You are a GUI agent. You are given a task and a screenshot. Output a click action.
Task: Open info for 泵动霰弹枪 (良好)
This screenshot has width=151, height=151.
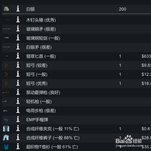(x=18, y=92)
